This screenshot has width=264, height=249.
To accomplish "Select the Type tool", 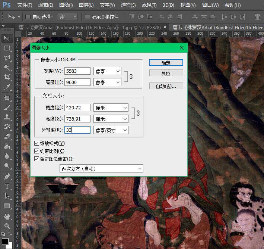I will (x=7, y=186).
